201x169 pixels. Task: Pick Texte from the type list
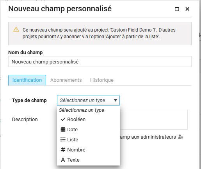[89, 160]
